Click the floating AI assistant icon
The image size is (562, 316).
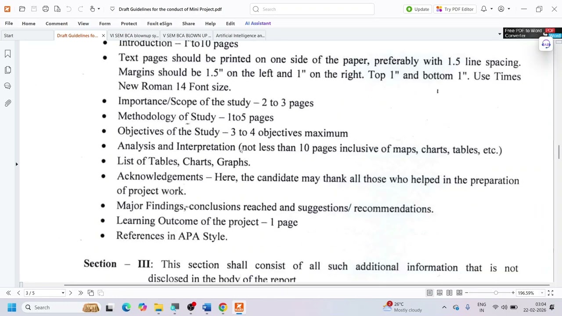[x=546, y=44]
